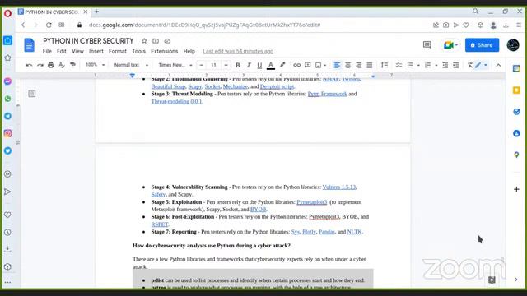Click the checklist icon
Image resolution: width=527 pixels, height=296 pixels.
click(399, 65)
